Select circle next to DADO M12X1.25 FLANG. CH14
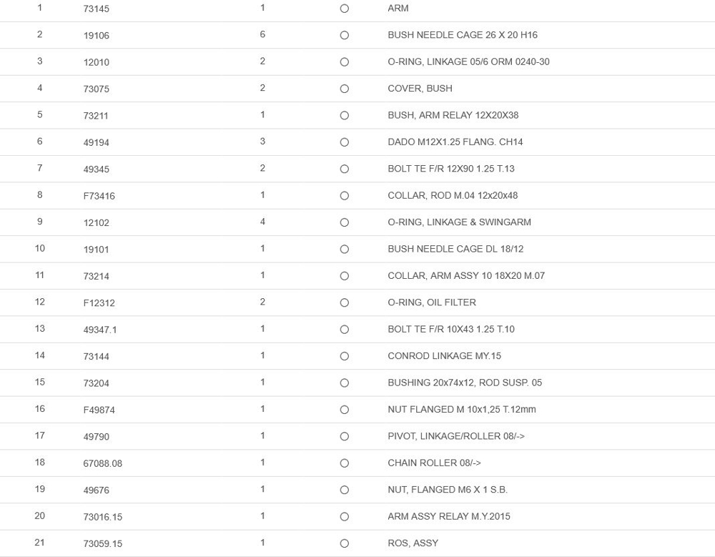 (345, 142)
